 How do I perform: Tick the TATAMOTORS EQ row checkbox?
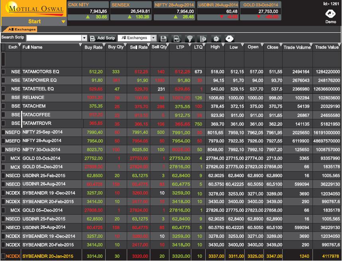3,72
